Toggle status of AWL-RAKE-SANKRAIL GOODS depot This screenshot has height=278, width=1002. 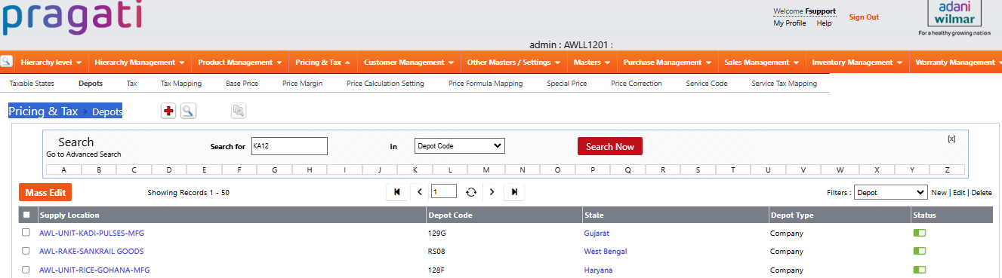pyautogui.click(x=920, y=251)
